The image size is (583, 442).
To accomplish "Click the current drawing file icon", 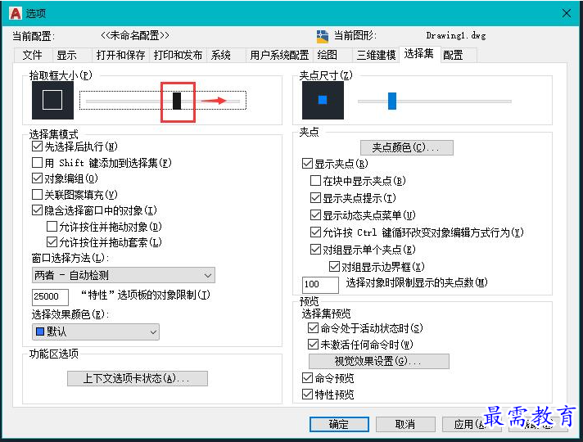I will 323,37.
